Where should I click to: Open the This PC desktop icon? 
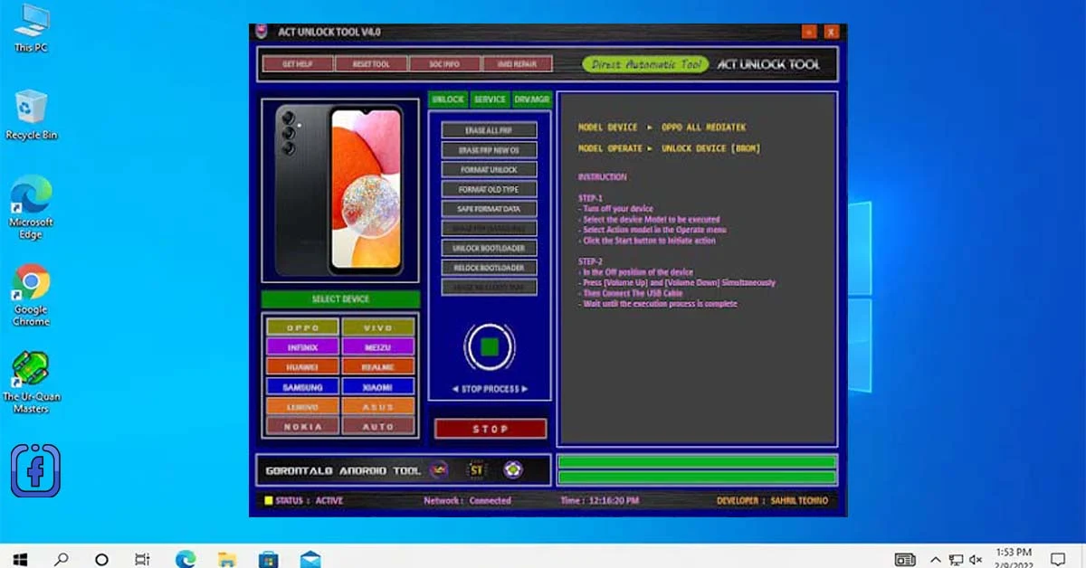coord(31,28)
